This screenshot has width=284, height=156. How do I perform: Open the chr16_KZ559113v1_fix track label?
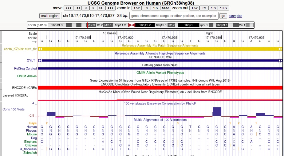[20, 49]
